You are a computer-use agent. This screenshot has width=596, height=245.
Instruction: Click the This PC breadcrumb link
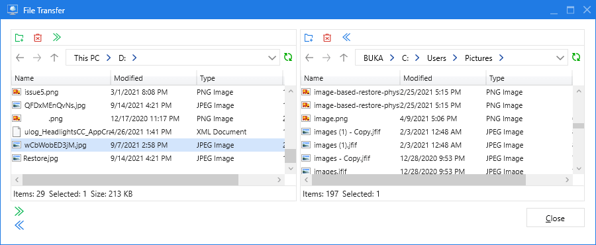tap(87, 58)
